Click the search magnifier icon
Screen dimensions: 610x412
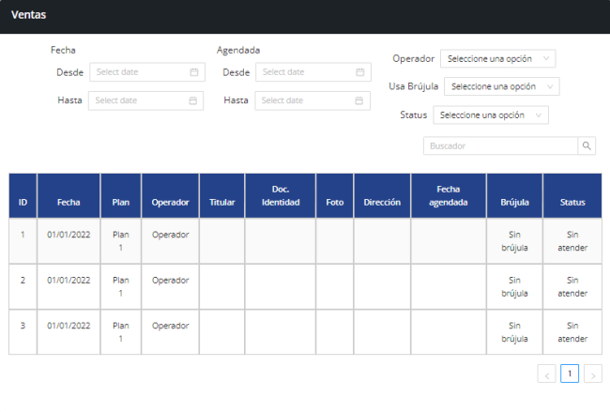pyautogui.click(x=587, y=146)
